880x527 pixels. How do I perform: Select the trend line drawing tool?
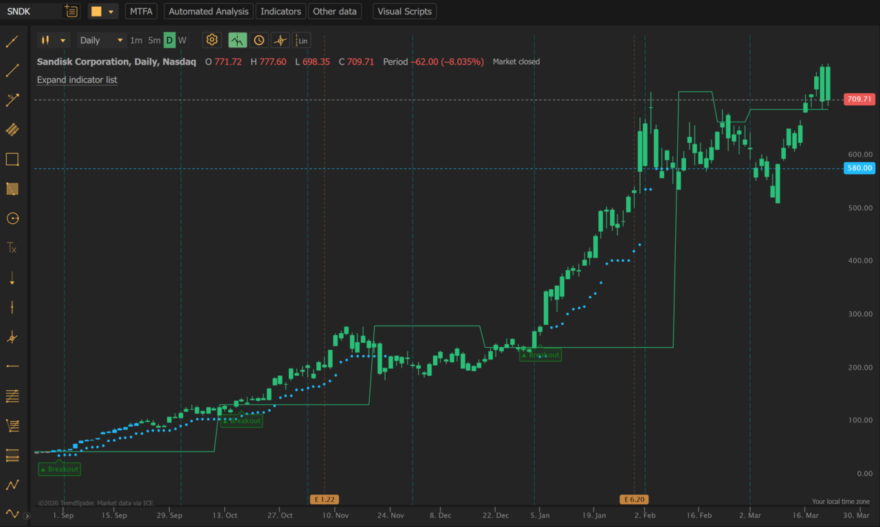coord(12,42)
